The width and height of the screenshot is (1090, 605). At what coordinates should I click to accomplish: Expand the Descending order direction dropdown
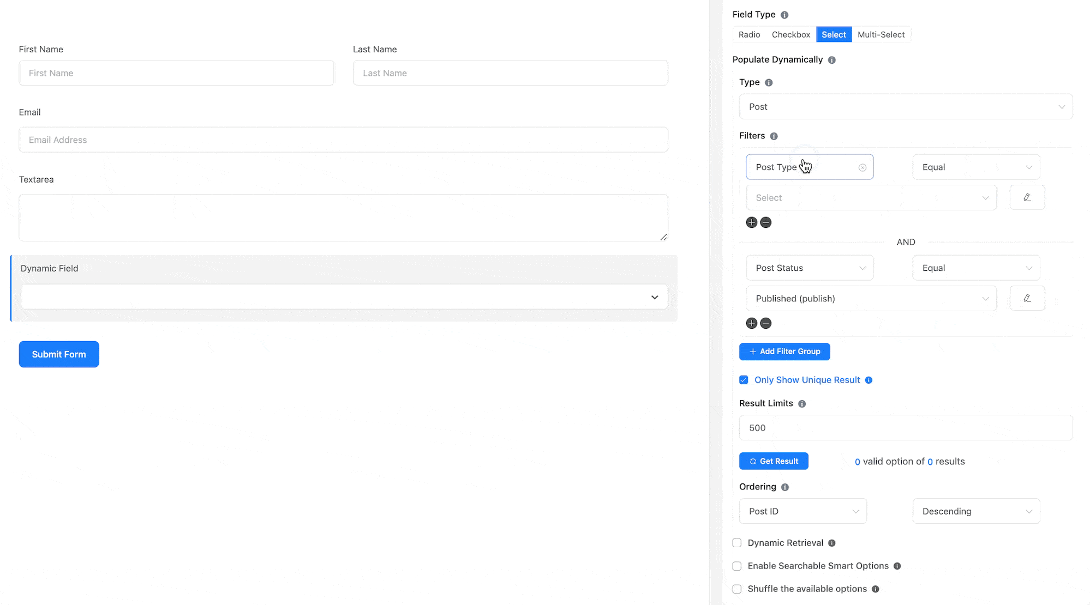(974, 510)
